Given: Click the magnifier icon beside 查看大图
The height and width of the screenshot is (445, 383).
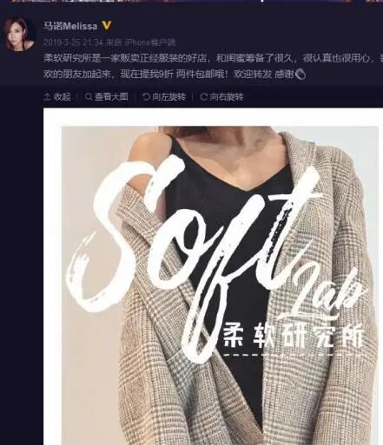Looking at the screenshot, I should point(89,96).
